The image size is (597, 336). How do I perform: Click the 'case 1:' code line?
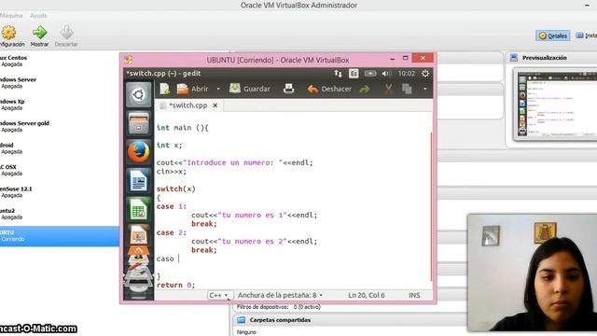172,206
